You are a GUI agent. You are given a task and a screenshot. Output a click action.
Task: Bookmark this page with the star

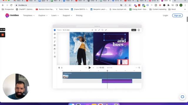(130, 5)
